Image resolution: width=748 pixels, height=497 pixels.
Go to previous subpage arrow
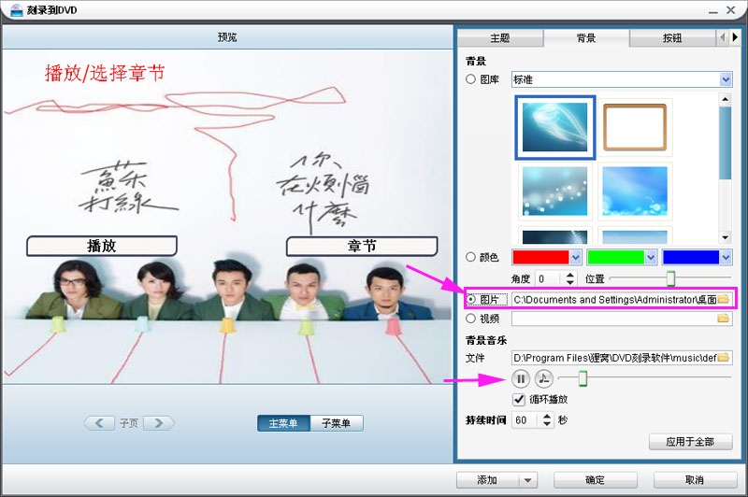(x=99, y=422)
